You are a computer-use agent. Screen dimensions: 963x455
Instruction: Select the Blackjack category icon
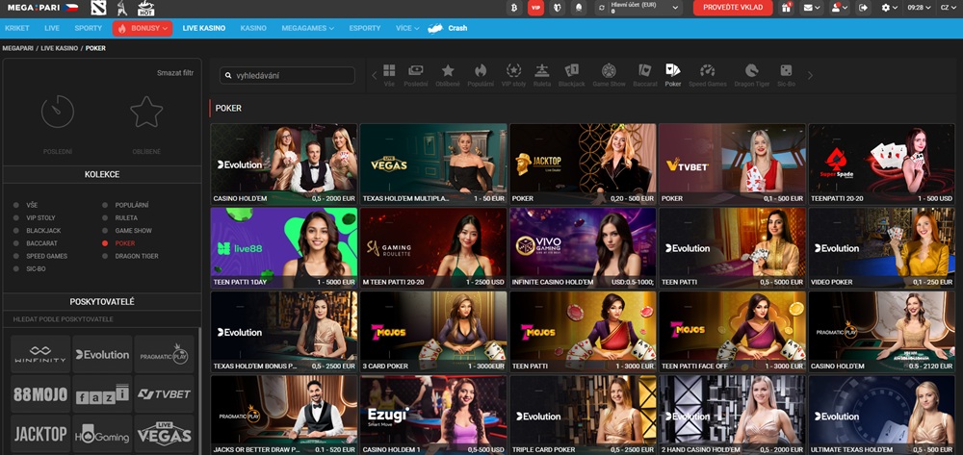[572, 75]
